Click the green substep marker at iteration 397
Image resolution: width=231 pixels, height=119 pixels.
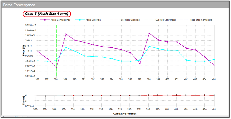point(140,50)
